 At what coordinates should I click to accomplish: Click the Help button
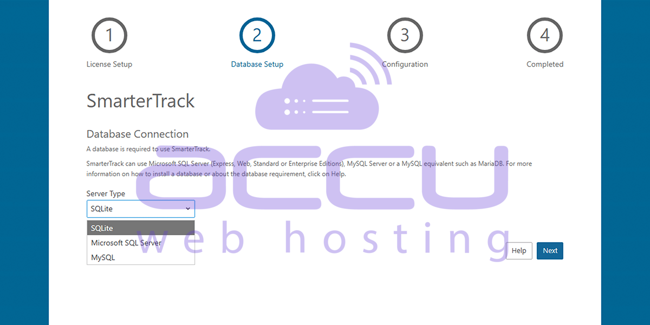(519, 251)
